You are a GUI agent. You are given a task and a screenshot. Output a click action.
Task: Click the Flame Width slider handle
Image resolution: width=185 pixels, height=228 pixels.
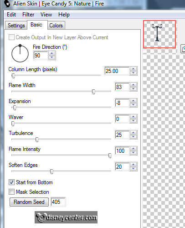(93, 92)
